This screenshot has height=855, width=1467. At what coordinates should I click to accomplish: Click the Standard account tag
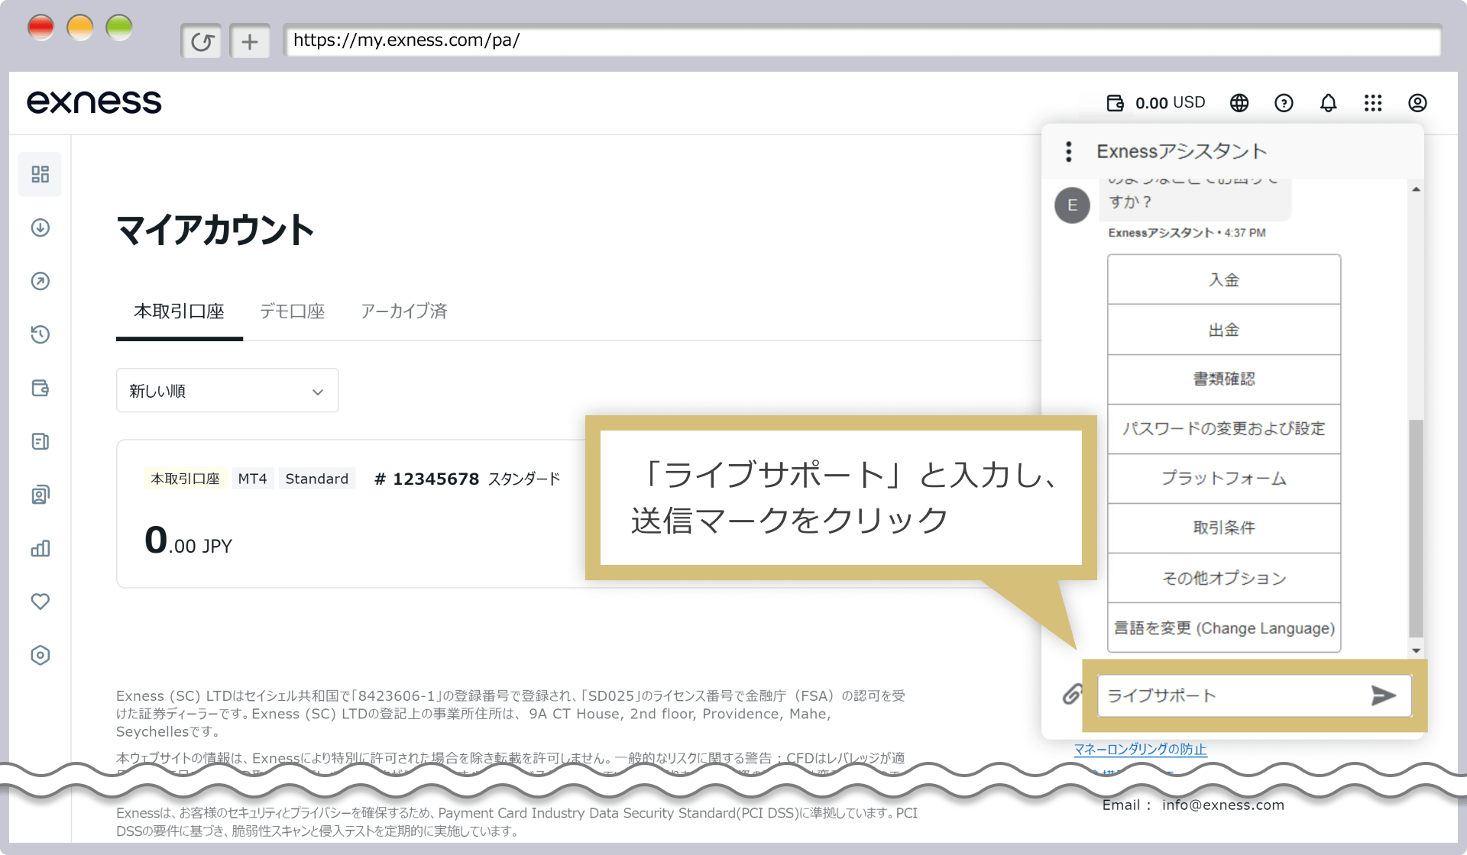[316, 479]
